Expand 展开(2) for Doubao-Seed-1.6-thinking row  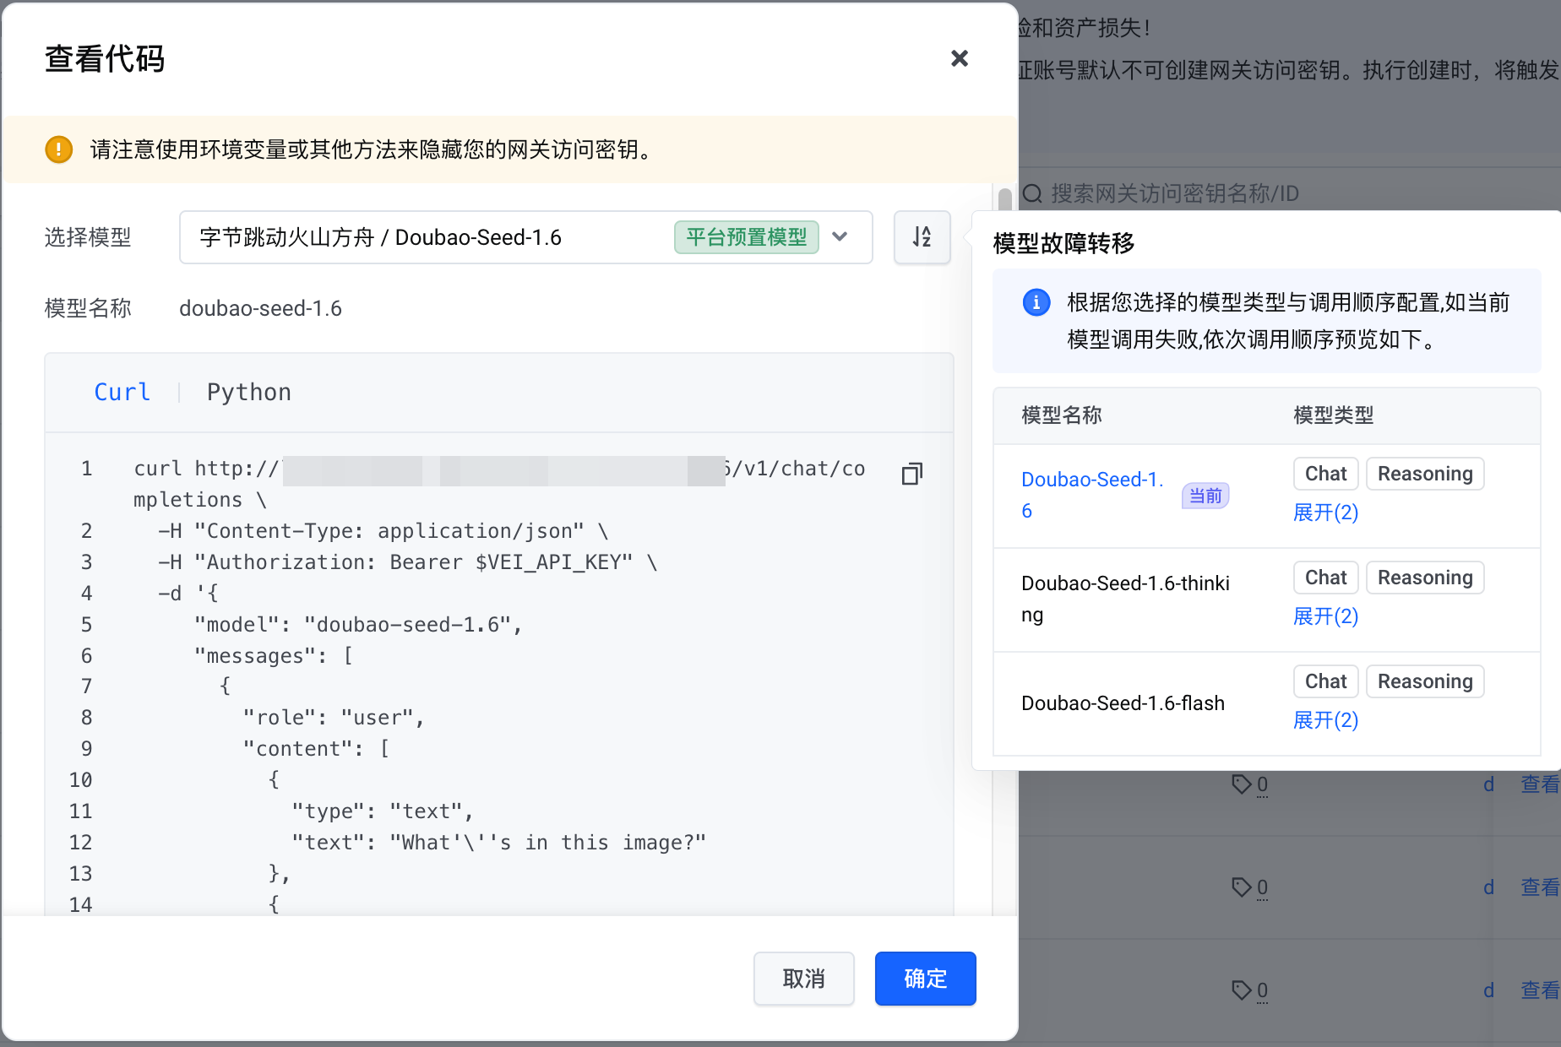pos(1325,616)
